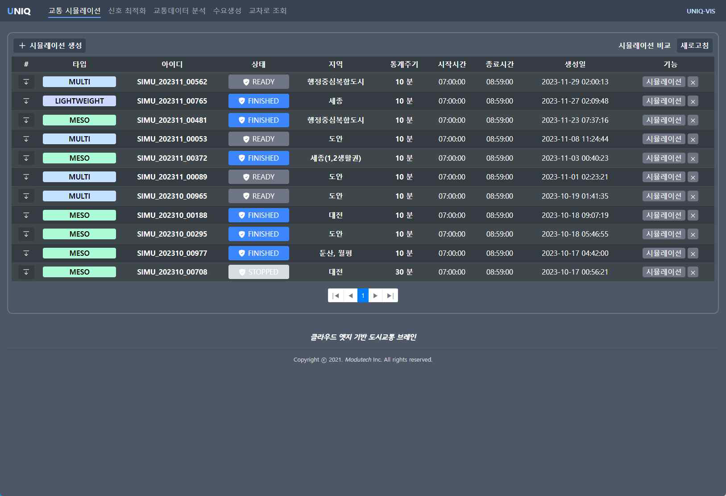Open the 교통 시뮬레이션 tab
Viewport: 726px width, 496px height.
pos(75,11)
